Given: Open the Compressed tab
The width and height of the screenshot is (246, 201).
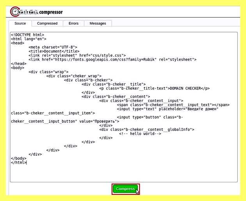Looking at the screenshot, I should coord(47,23).
